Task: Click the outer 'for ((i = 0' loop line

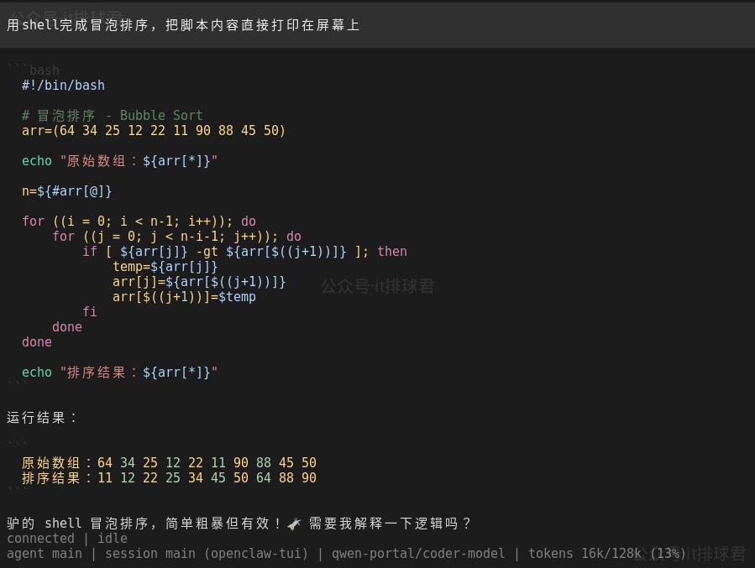Action: click(x=139, y=221)
